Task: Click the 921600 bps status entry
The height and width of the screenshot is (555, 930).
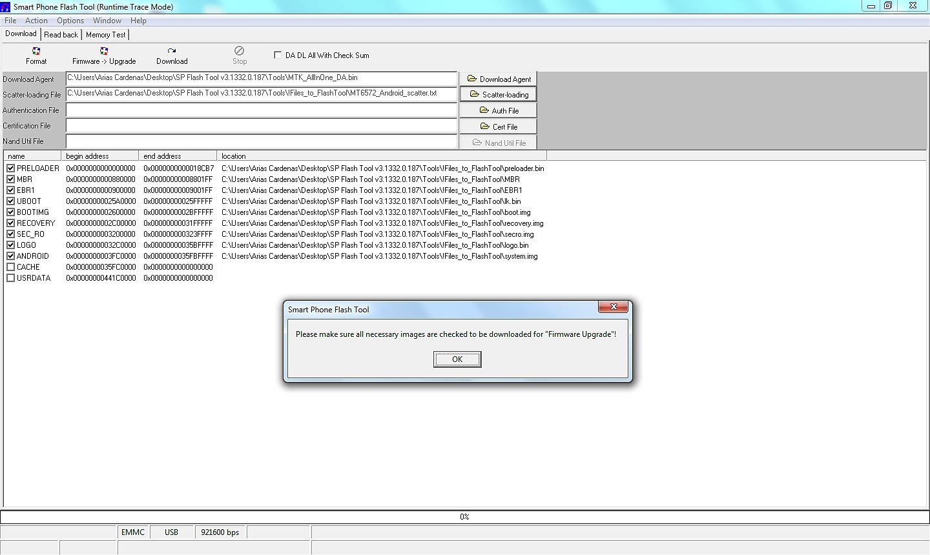Action: pos(220,532)
